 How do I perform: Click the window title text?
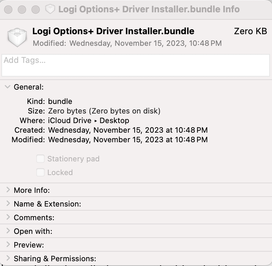click(149, 9)
